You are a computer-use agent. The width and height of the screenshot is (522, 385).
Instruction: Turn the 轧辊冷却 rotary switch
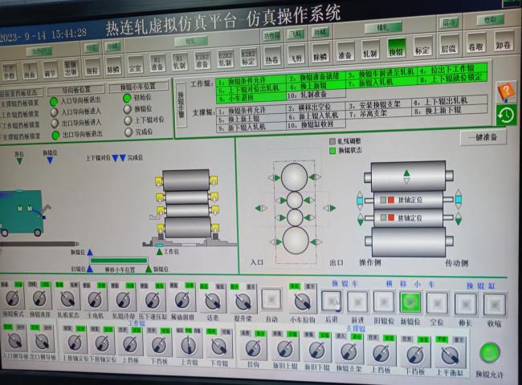(123, 301)
